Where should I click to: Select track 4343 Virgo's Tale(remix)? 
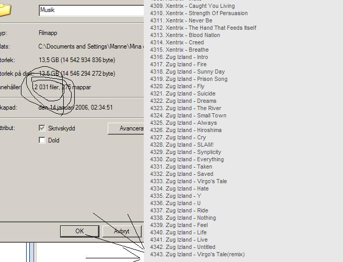[x=197, y=254]
